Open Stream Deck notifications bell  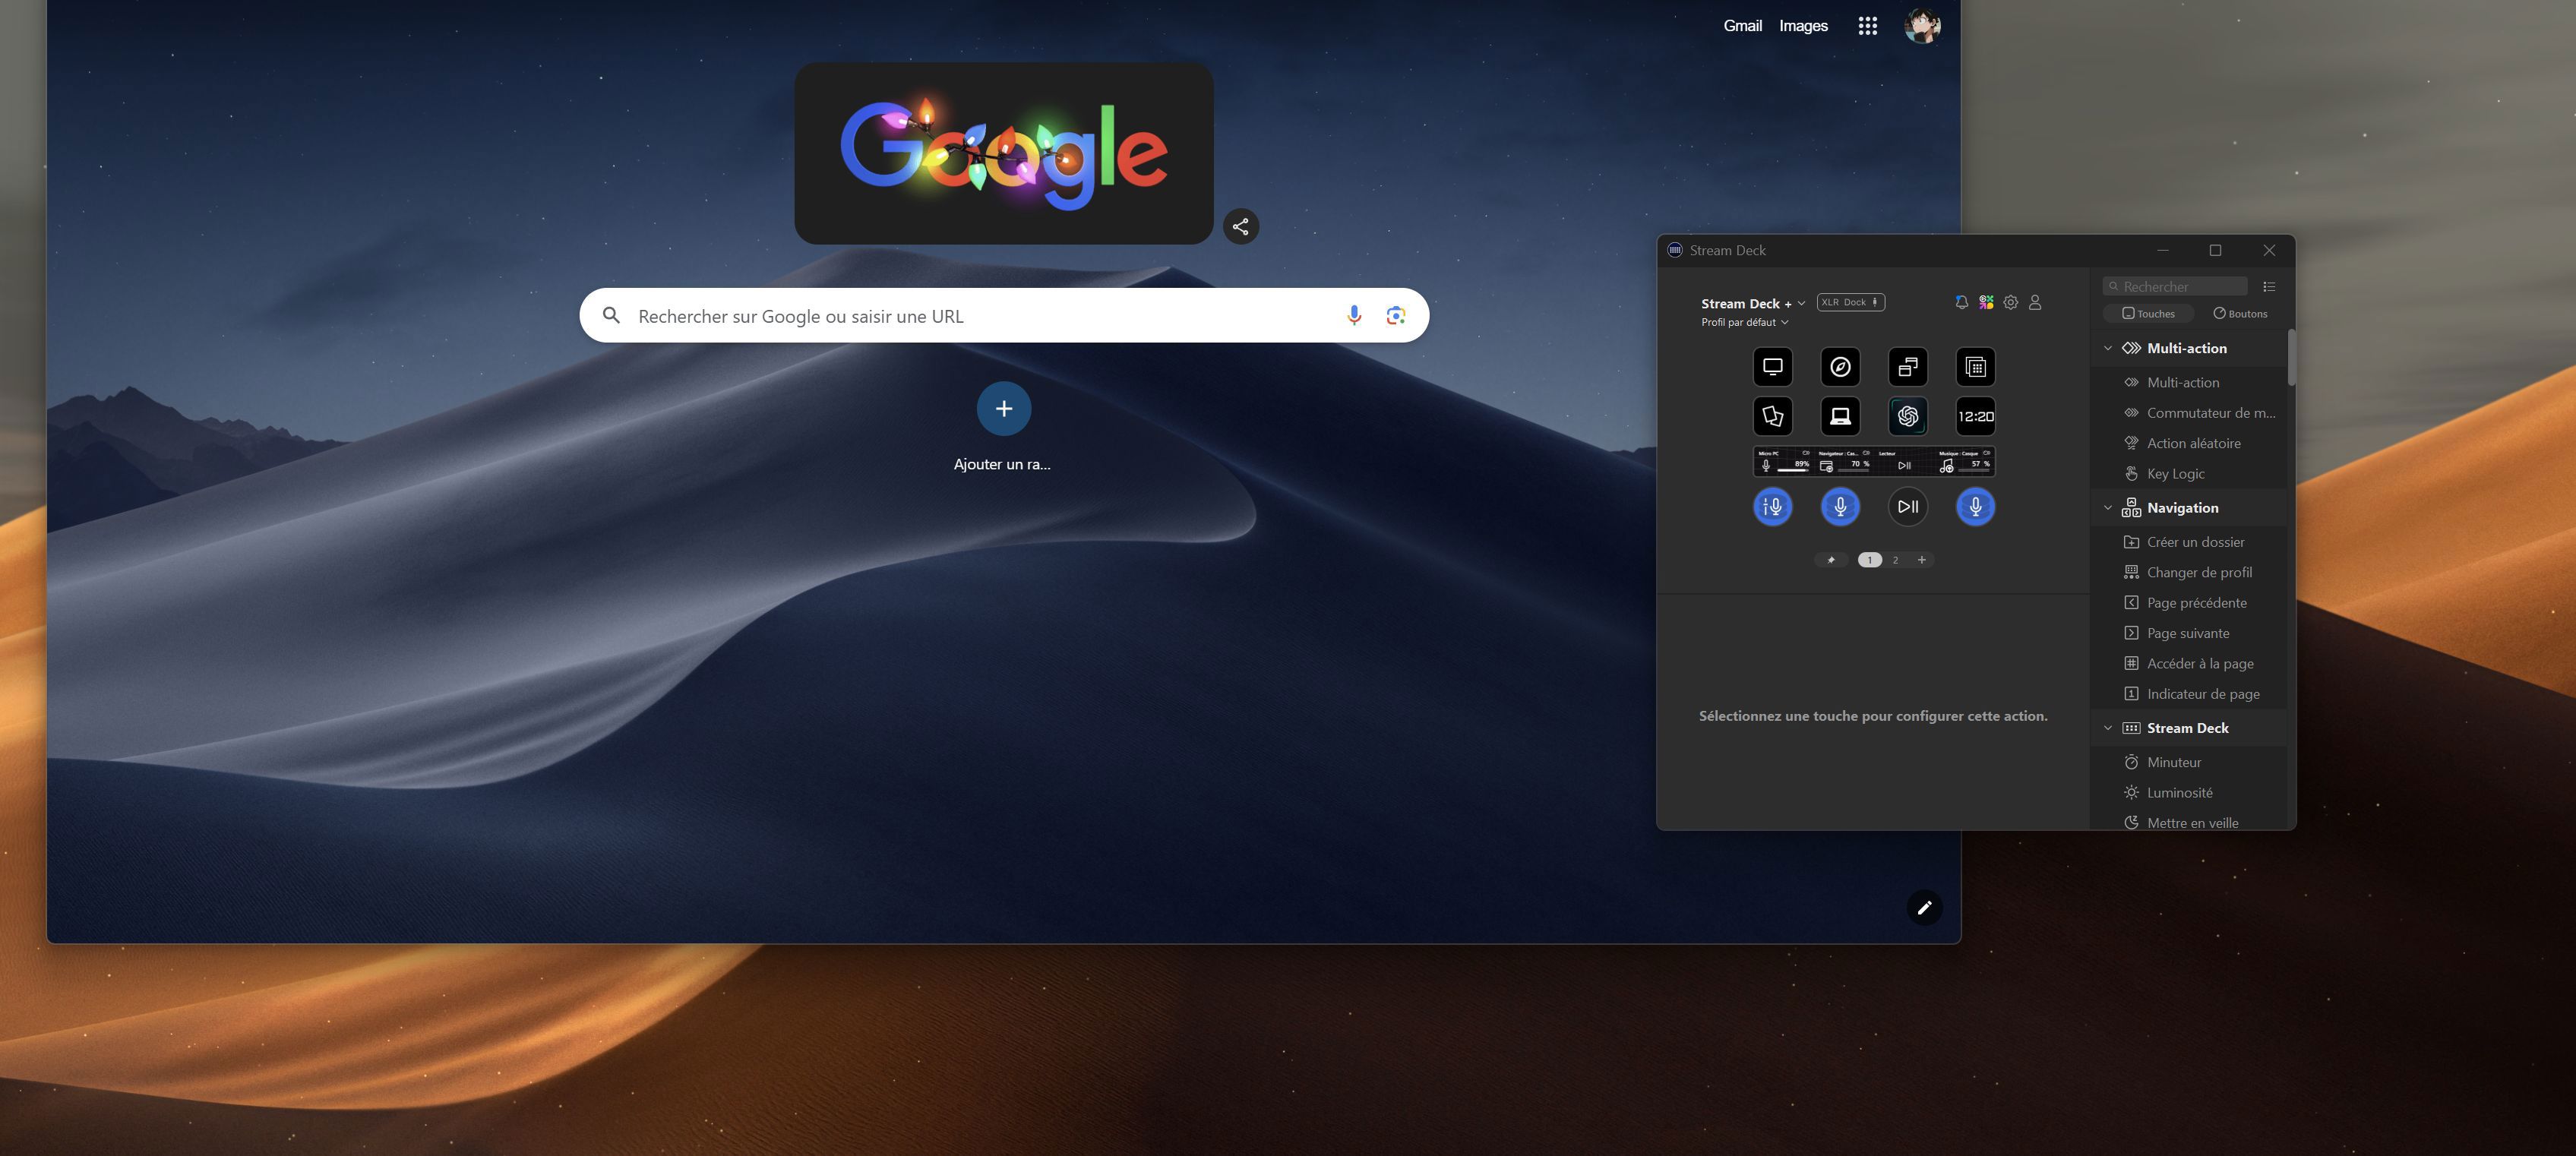[1961, 302]
